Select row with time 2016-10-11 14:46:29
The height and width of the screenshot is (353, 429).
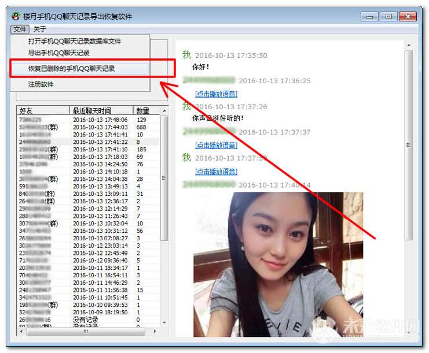click(88, 283)
